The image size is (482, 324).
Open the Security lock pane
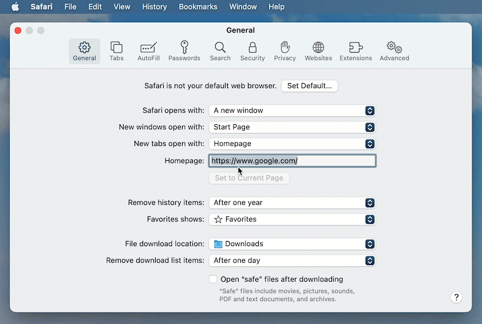pyautogui.click(x=252, y=52)
